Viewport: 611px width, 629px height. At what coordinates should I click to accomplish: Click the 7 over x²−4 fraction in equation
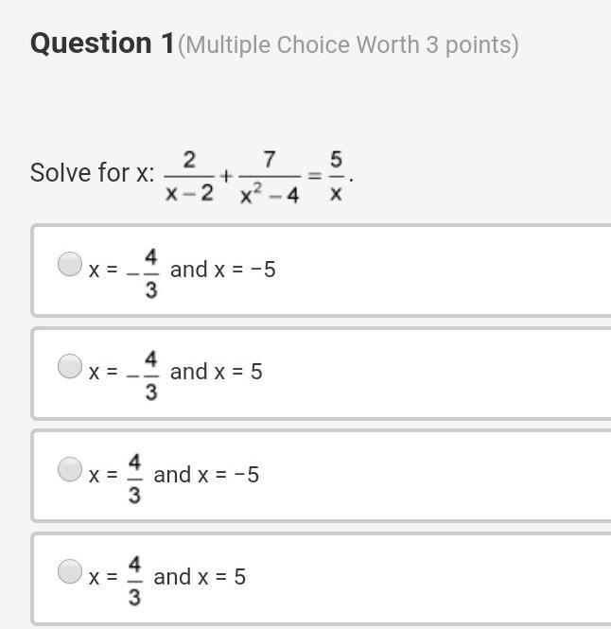(270, 176)
